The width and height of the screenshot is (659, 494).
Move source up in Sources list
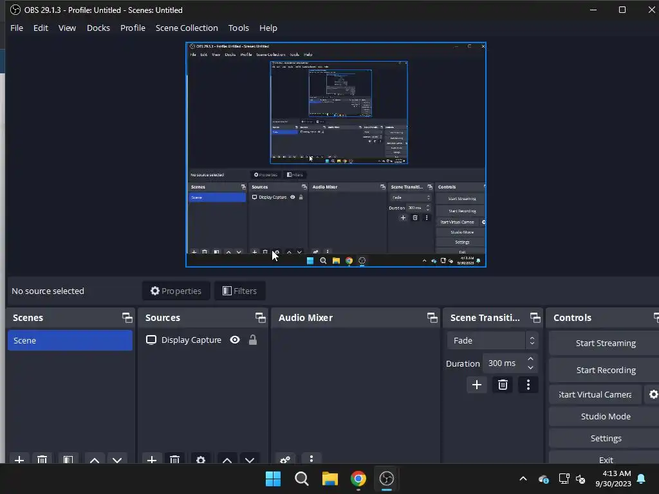tap(227, 459)
